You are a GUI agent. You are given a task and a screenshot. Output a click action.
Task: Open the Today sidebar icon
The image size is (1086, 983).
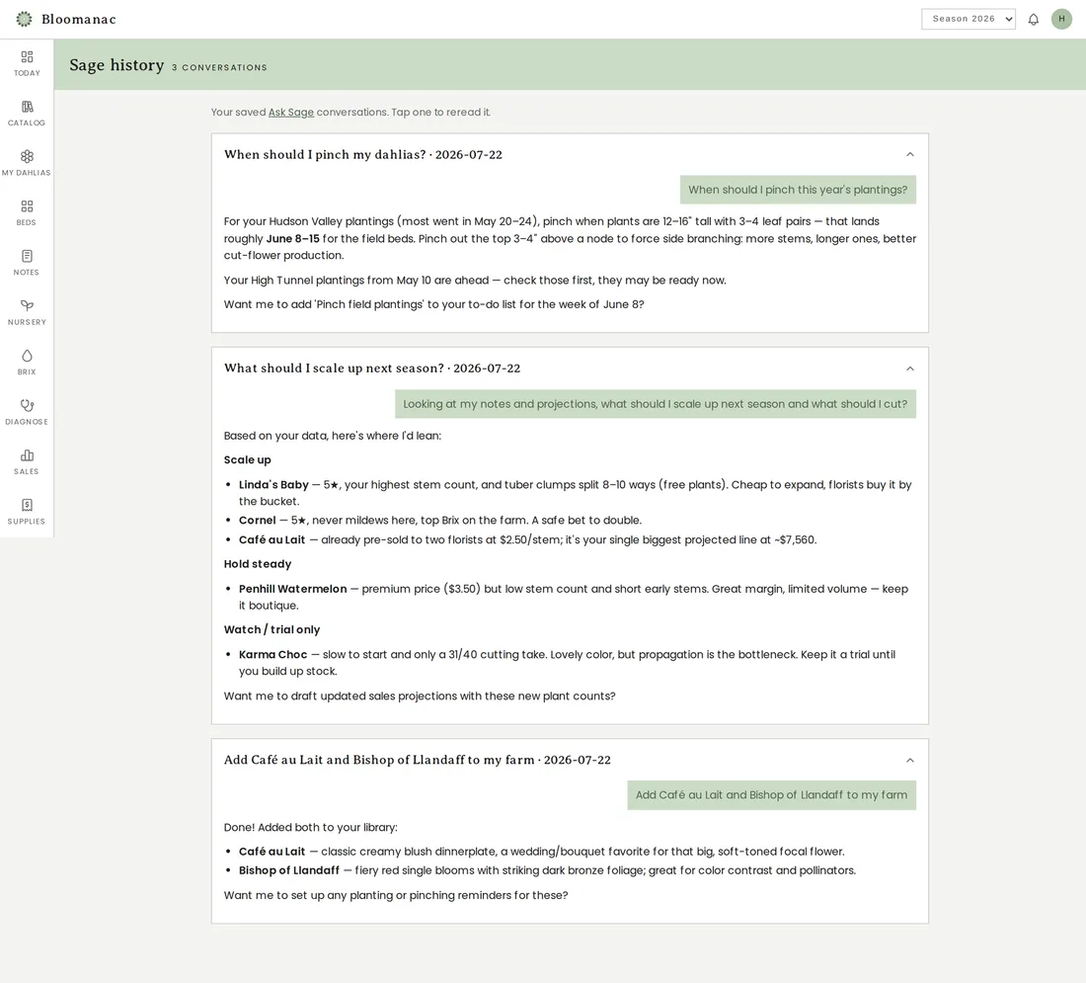[x=27, y=57]
